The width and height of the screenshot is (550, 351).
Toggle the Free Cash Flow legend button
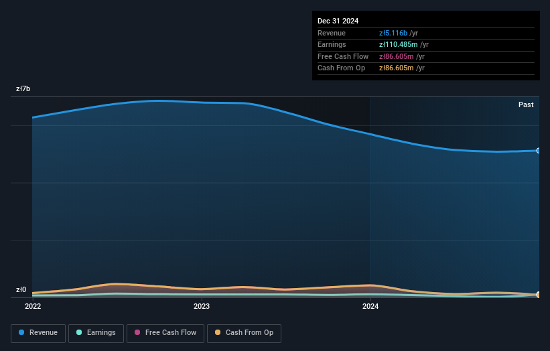[165, 333]
